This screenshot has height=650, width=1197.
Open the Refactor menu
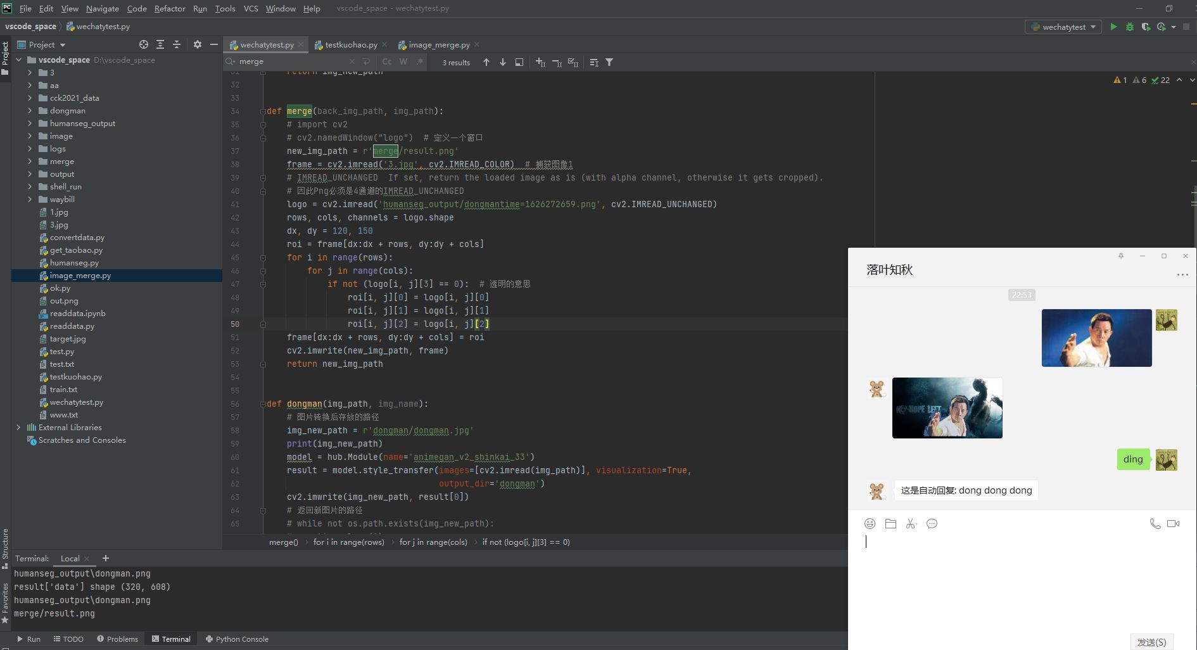click(170, 8)
